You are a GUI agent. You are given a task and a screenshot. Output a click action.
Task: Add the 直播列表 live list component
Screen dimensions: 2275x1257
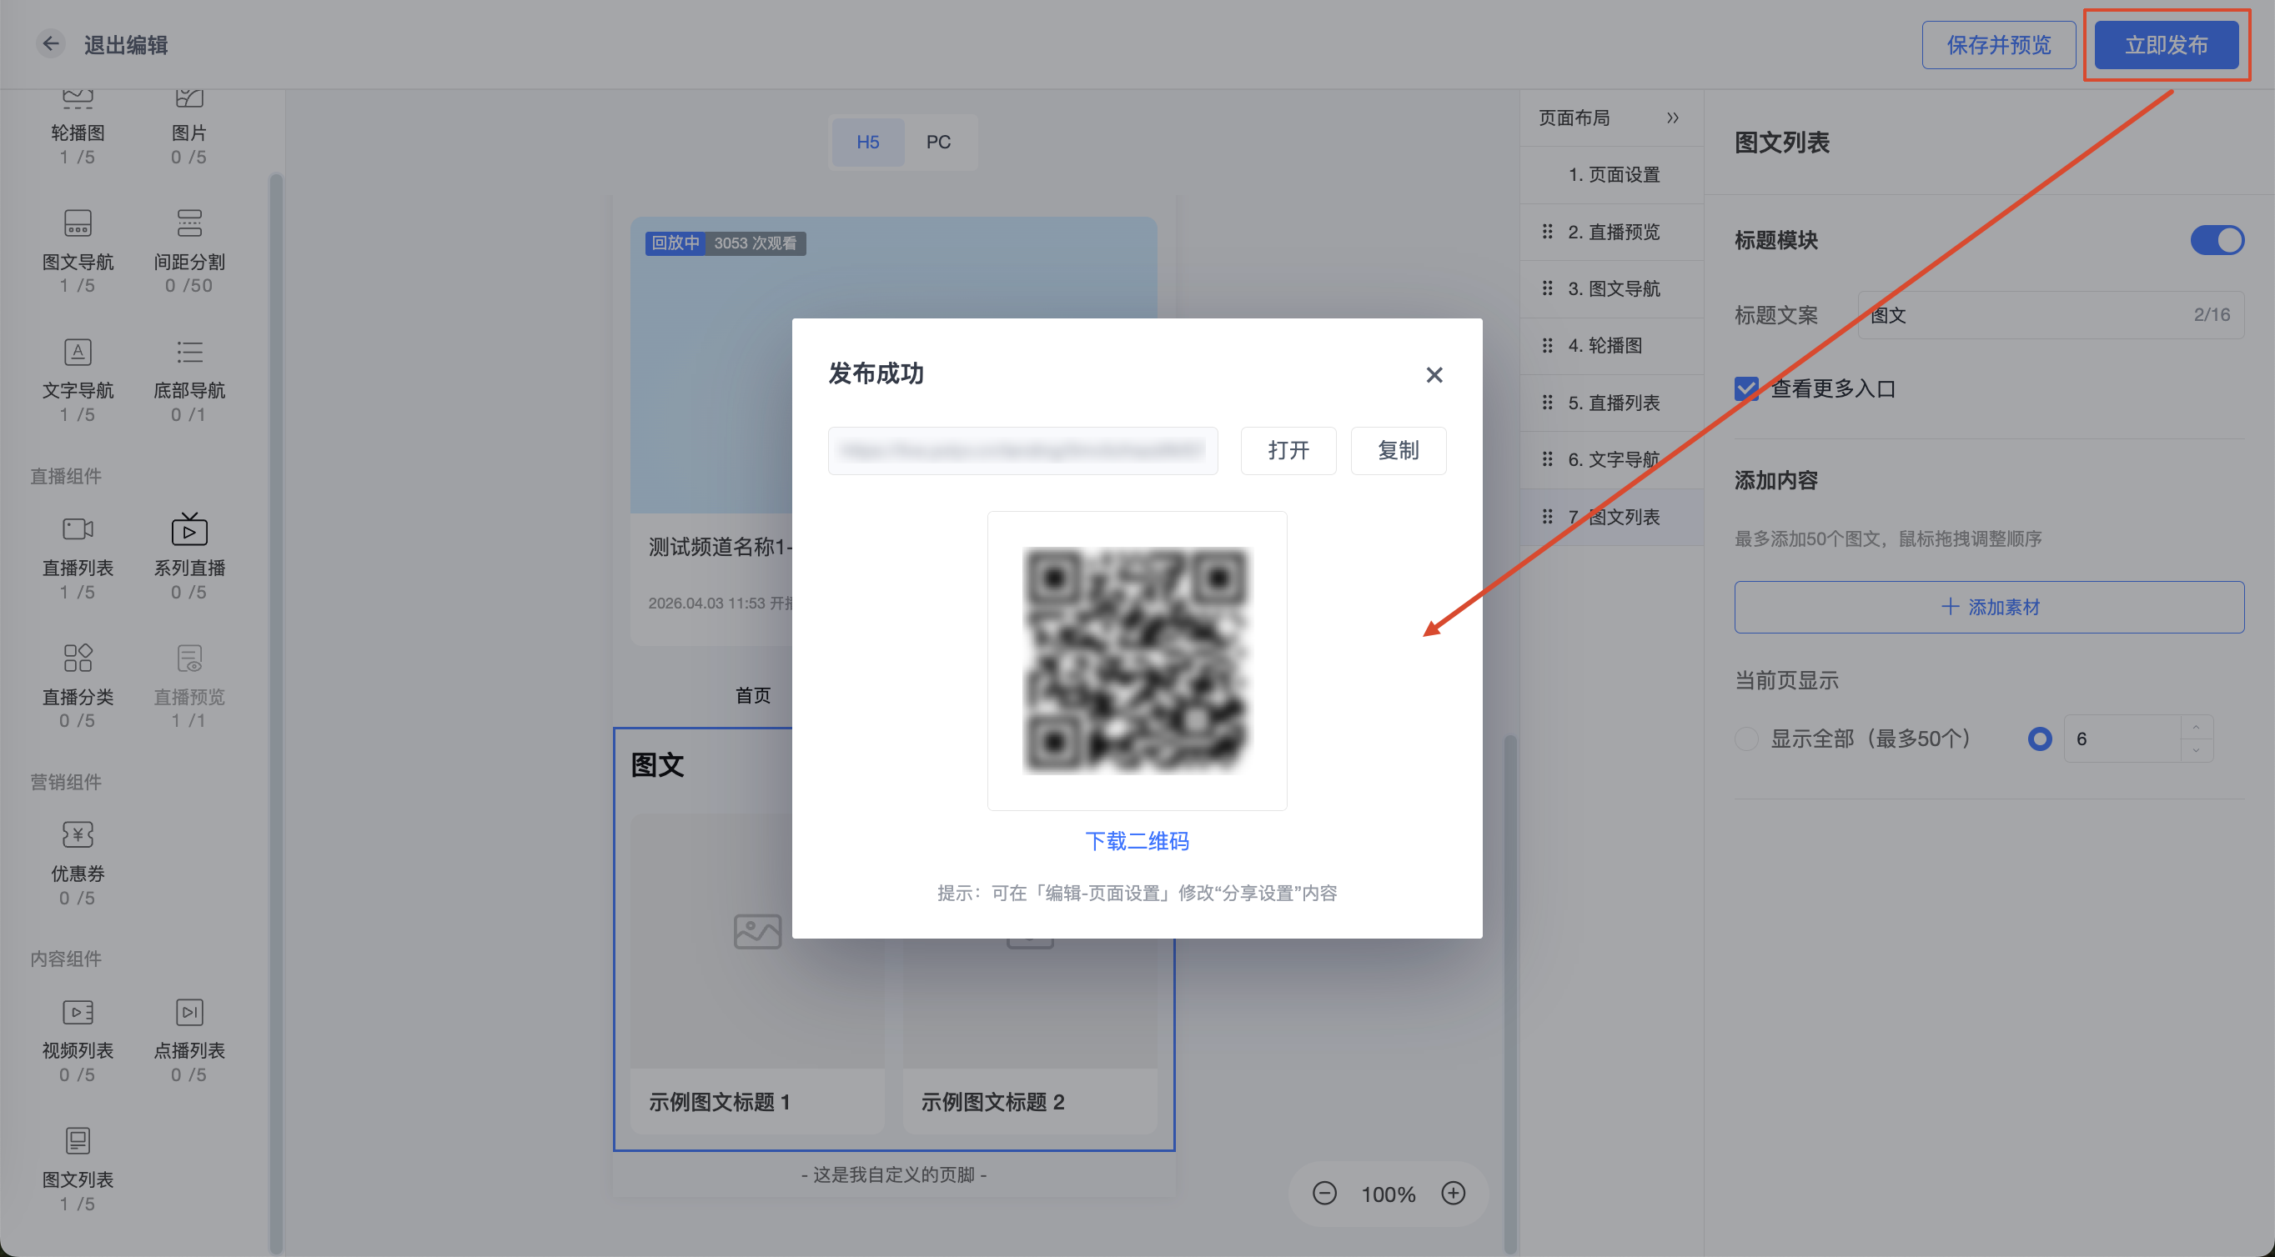[78, 556]
